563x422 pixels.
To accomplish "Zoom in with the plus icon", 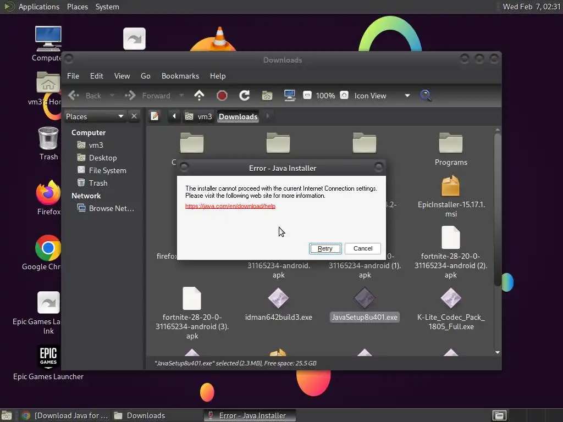I will [344, 96].
